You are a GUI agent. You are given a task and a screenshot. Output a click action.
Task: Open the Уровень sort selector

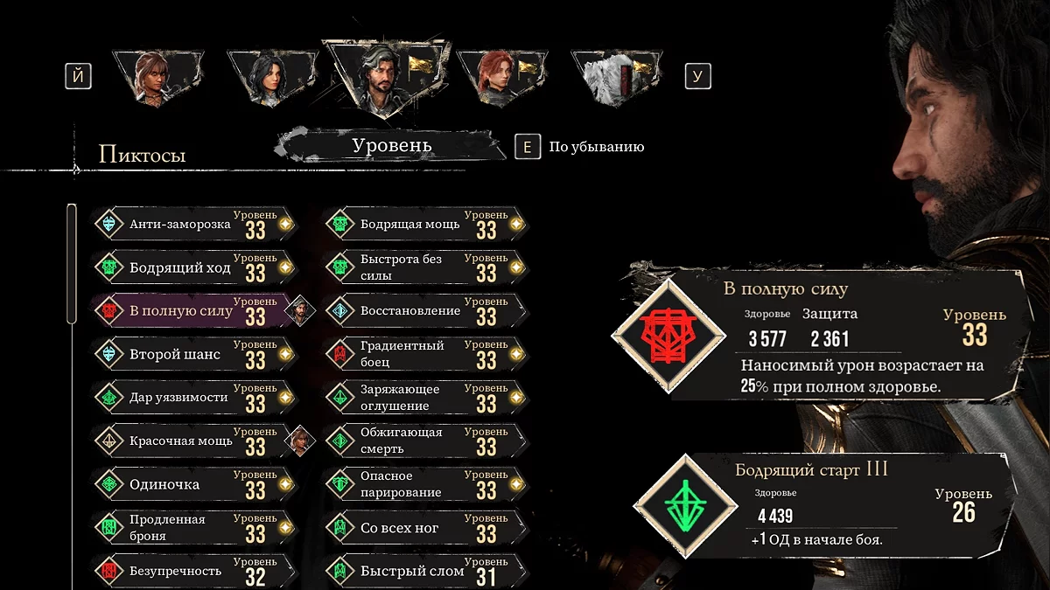391,146
